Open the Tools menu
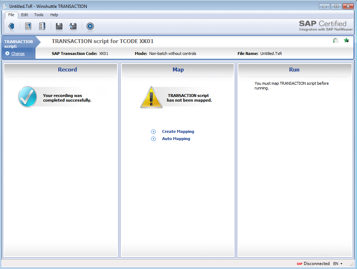 click(39, 15)
